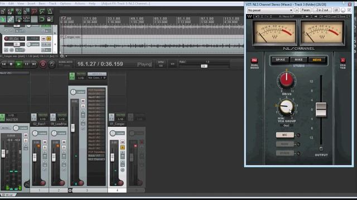Mute the master track in mixer

pos(26,135)
